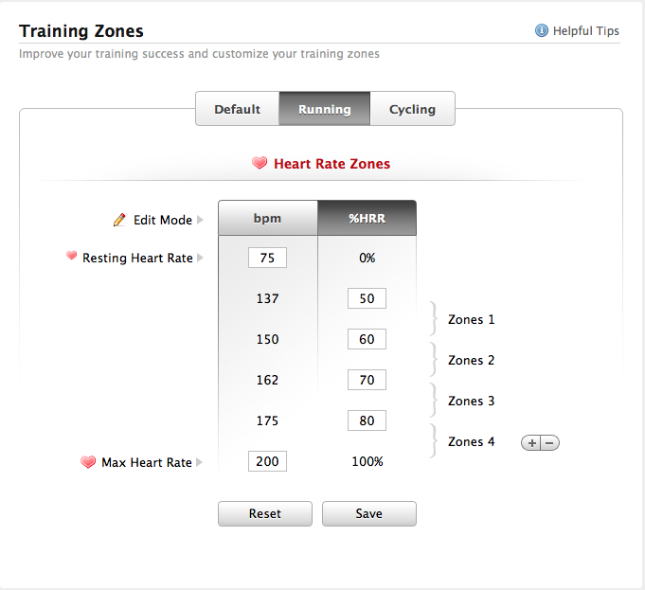645x590 pixels.
Task: Switch to the Cycling tab
Action: tap(412, 109)
